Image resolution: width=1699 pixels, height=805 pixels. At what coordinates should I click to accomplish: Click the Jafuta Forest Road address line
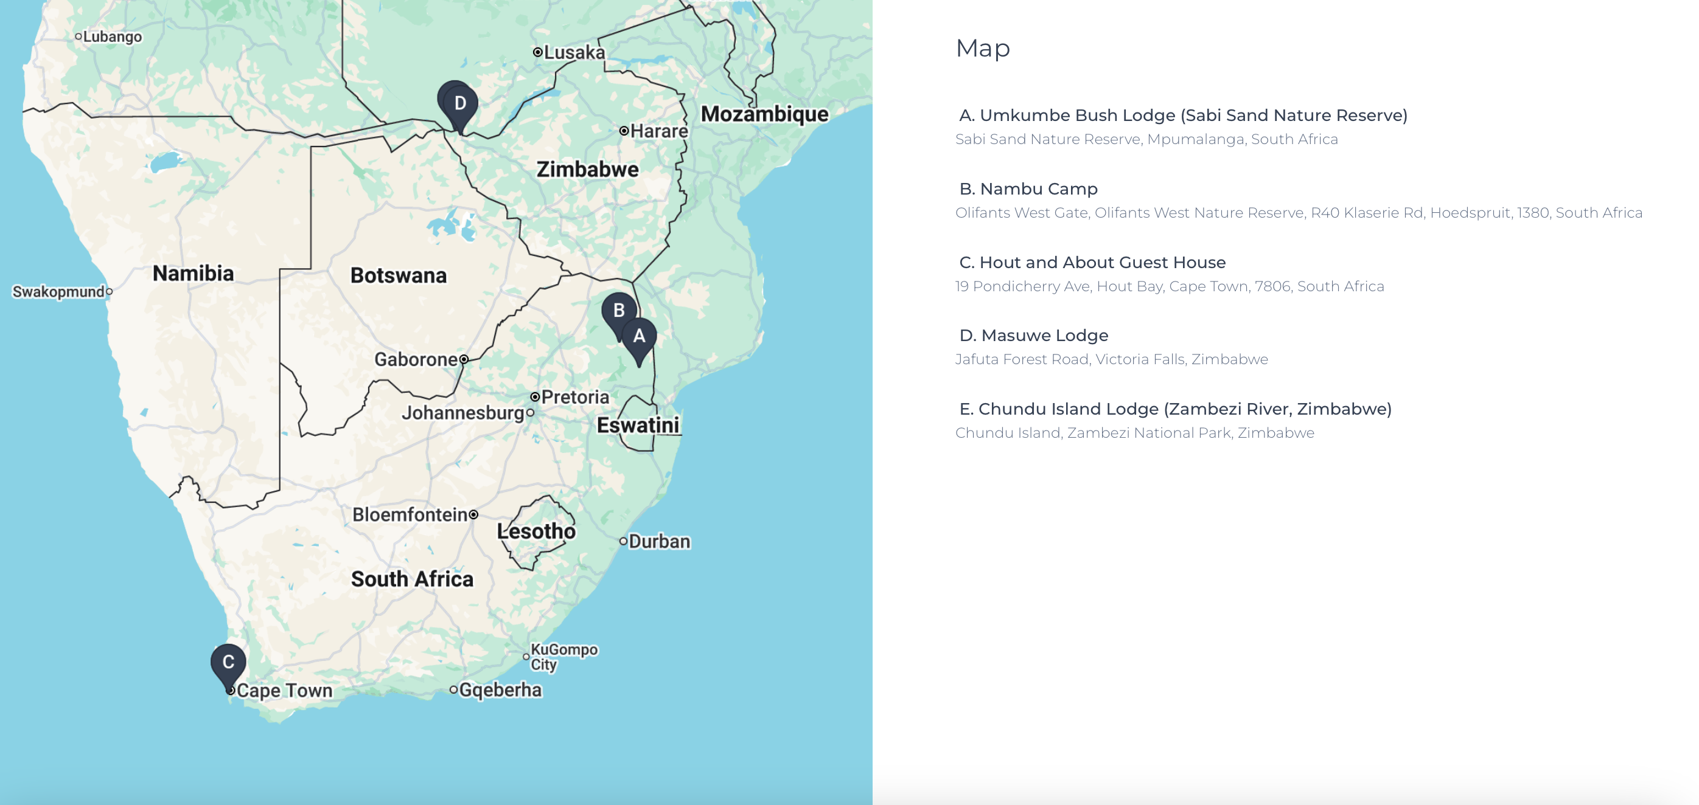1111,359
